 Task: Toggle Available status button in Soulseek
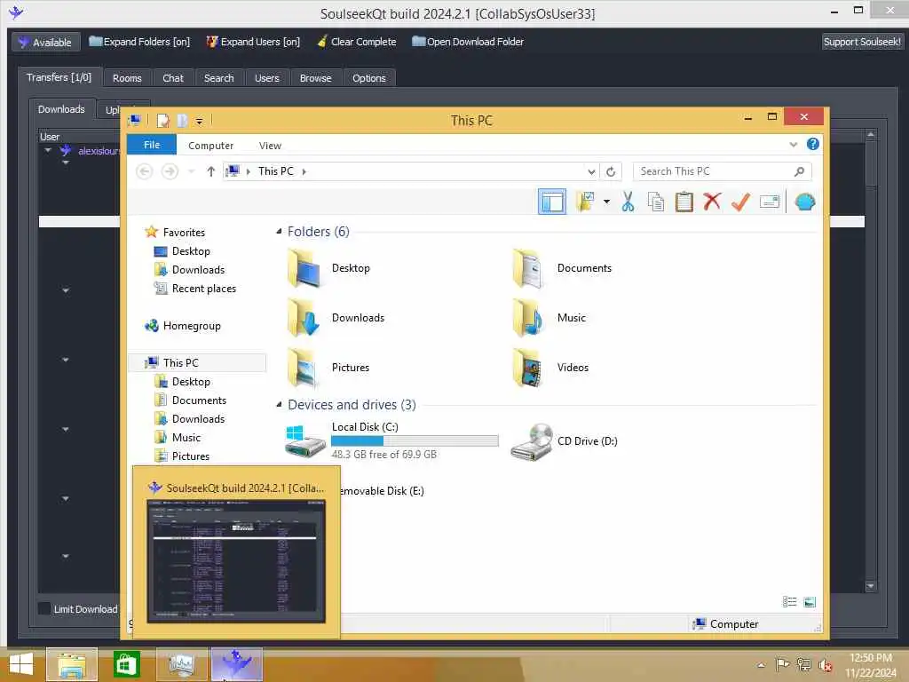pos(45,43)
